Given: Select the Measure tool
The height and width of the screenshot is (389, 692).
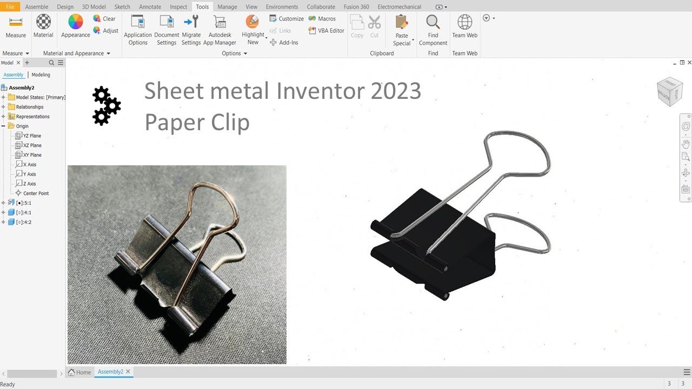Looking at the screenshot, I should 16,26.
